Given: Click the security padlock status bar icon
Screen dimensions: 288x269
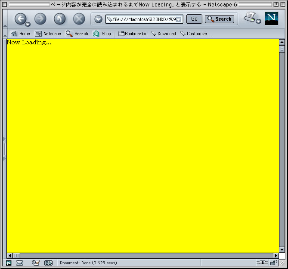Looking at the screenshot, I should tap(274, 263).
